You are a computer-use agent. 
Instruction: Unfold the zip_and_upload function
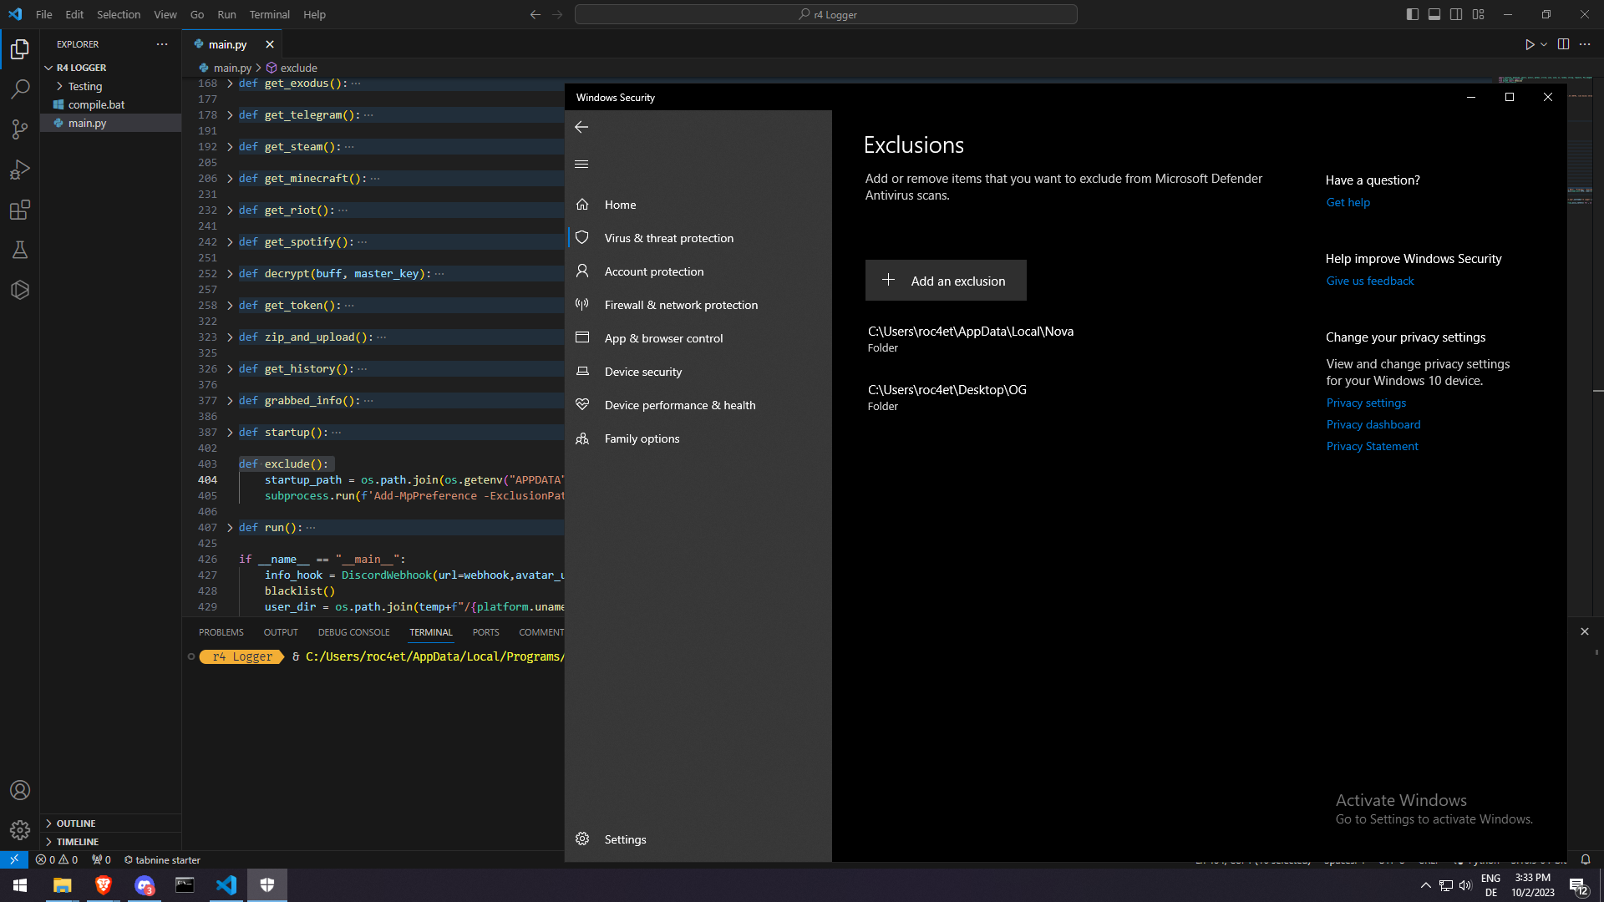[230, 337]
